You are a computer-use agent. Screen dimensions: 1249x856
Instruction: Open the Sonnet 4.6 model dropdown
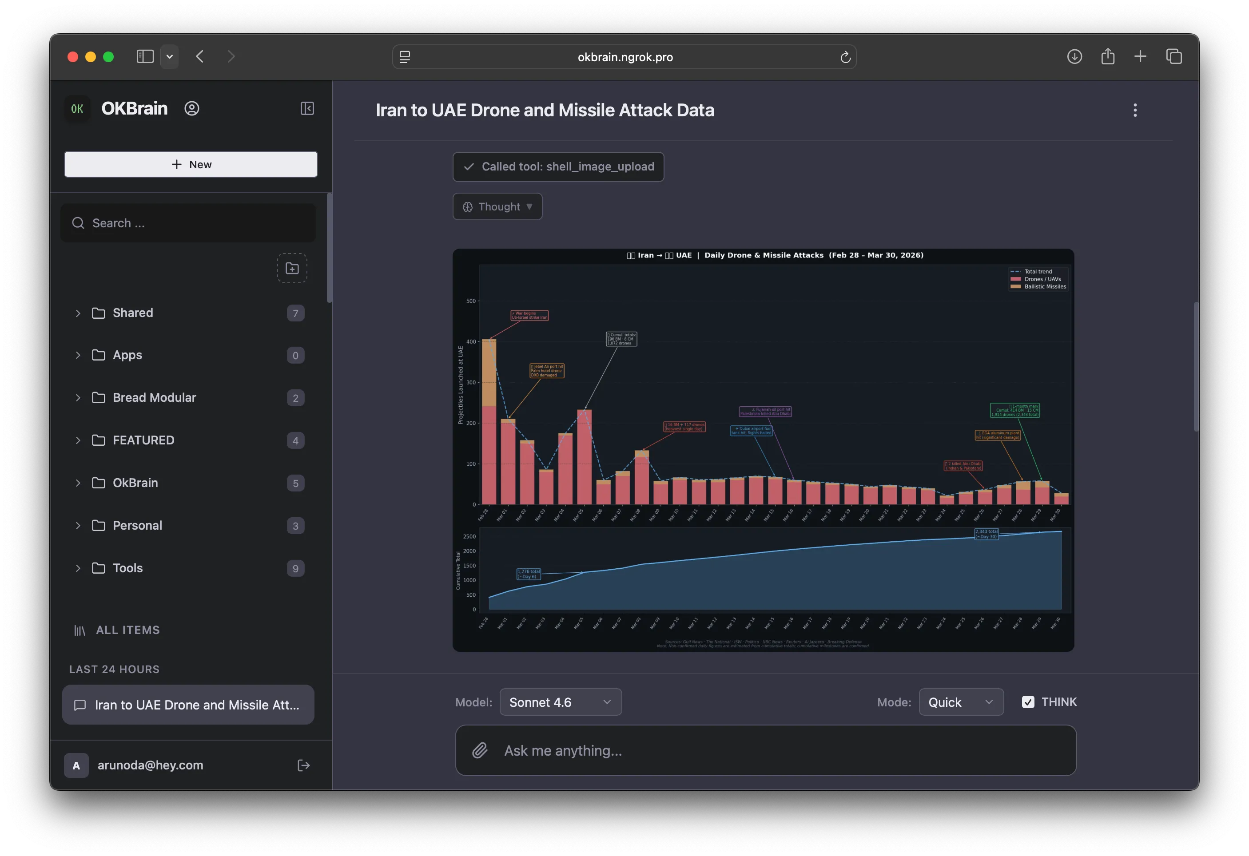tap(561, 702)
